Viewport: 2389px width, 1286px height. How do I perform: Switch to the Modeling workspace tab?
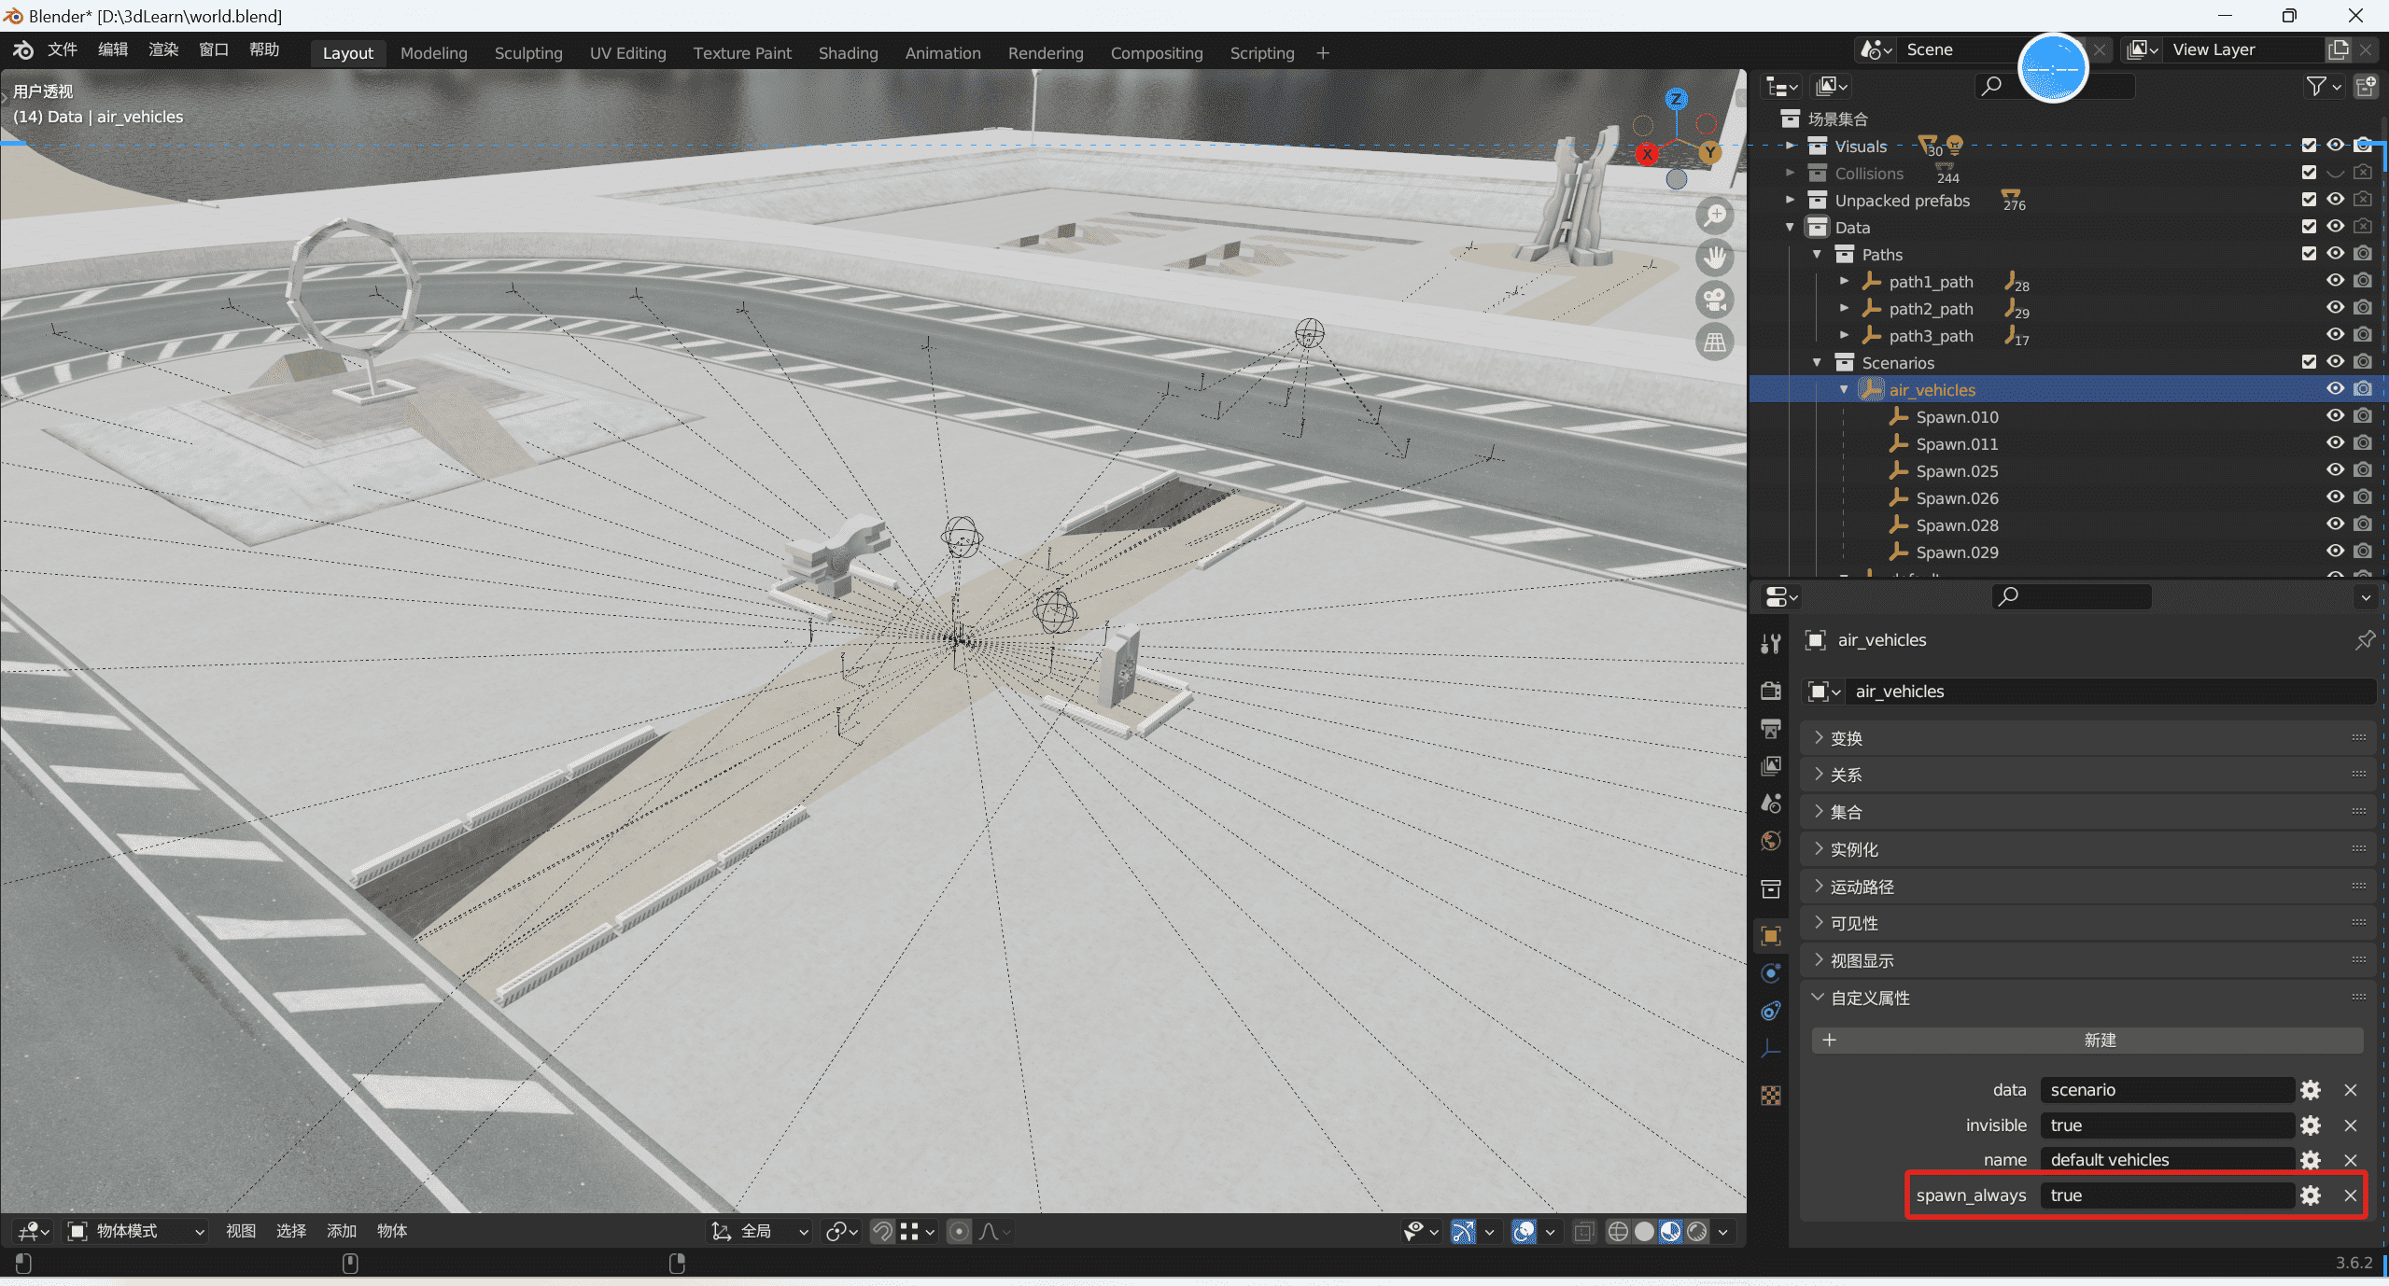point(433,53)
